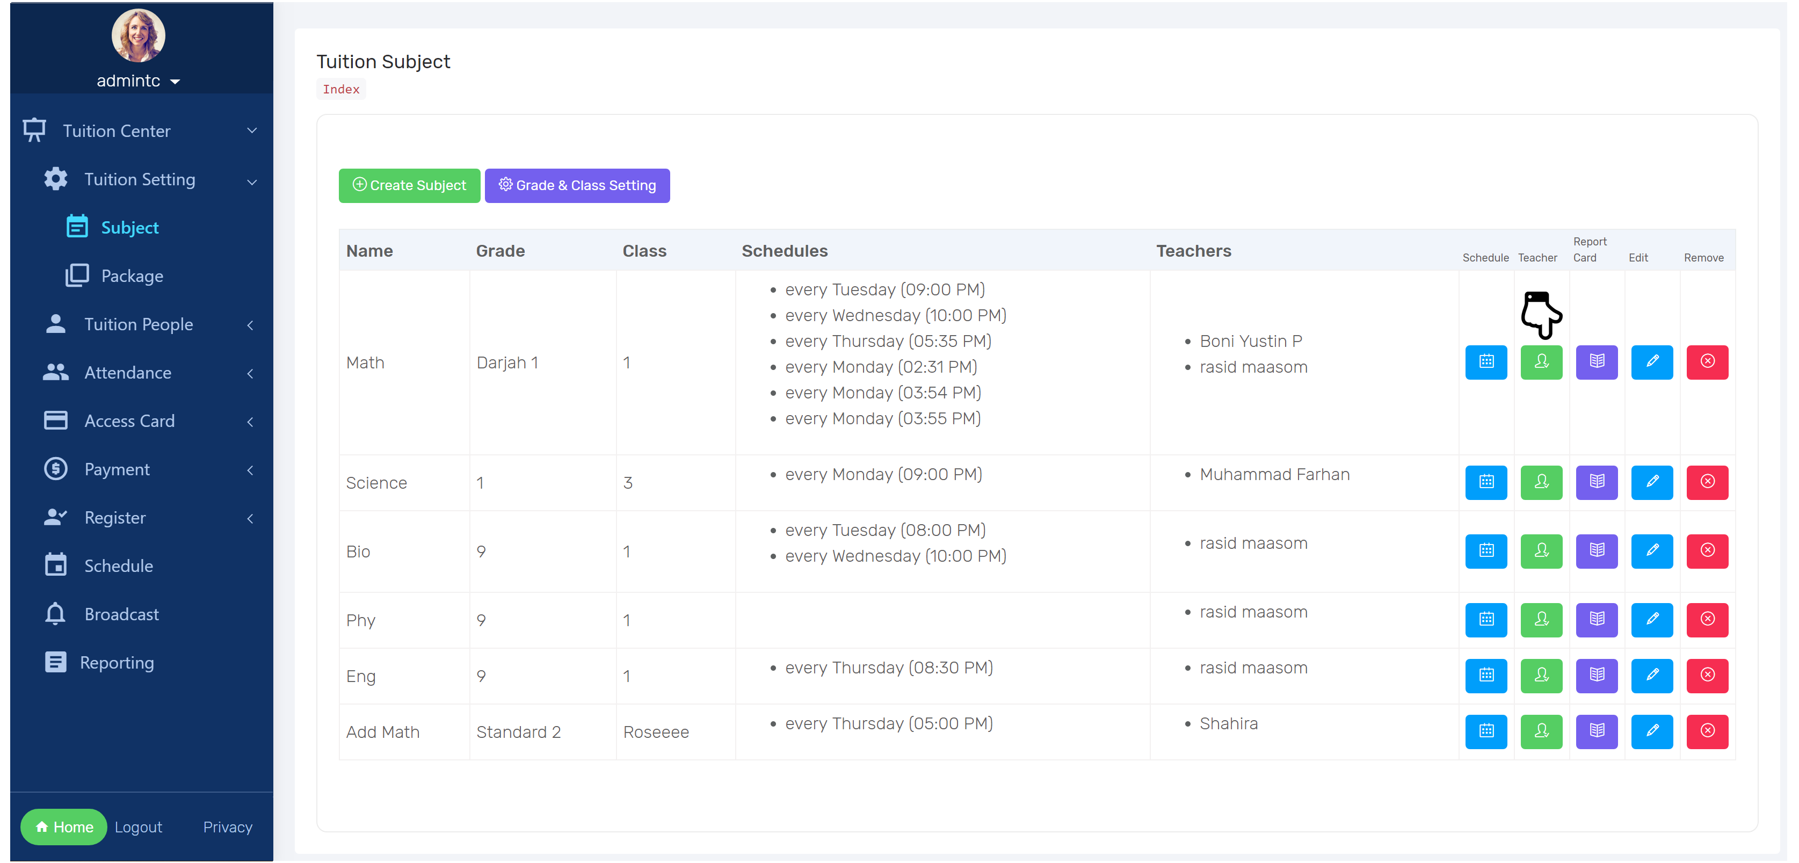The width and height of the screenshot is (1799, 863).
Task: Expand the Tuition People menu chevron
Action: [x=250, y=325]
